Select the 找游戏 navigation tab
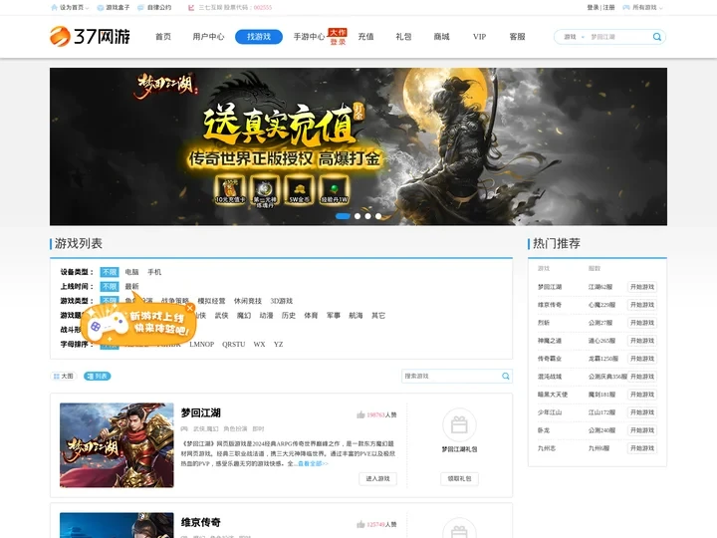This screenshot has height=538, width=717. click(259, 37)
